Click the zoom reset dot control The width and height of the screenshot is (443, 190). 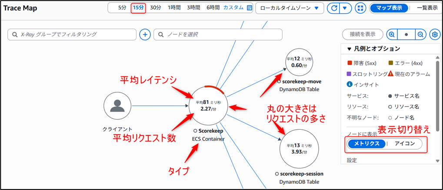pyautogui.click(x=406, y=35)
